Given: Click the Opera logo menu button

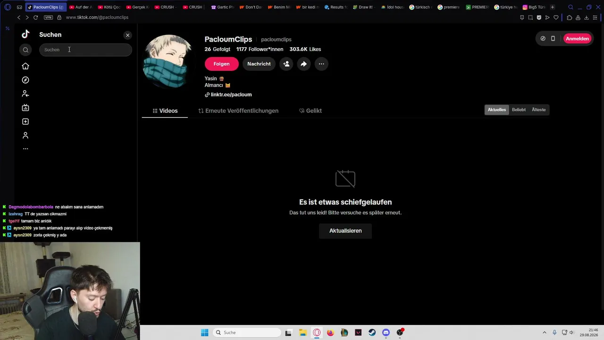Looking at the screenshot, I should click(x=8, y=7).
